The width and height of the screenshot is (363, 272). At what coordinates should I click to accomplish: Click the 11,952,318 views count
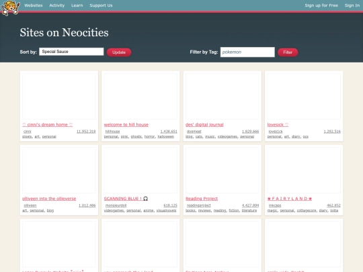pos(86,132)
